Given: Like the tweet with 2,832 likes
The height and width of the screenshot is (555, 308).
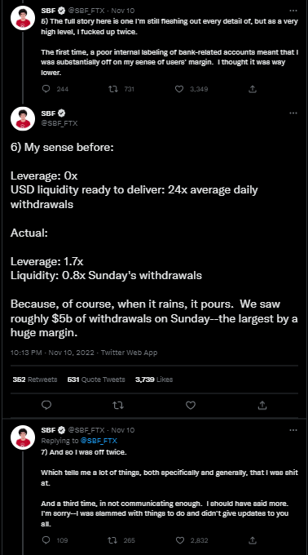Looking at the screenshot, I should (180, 540).
